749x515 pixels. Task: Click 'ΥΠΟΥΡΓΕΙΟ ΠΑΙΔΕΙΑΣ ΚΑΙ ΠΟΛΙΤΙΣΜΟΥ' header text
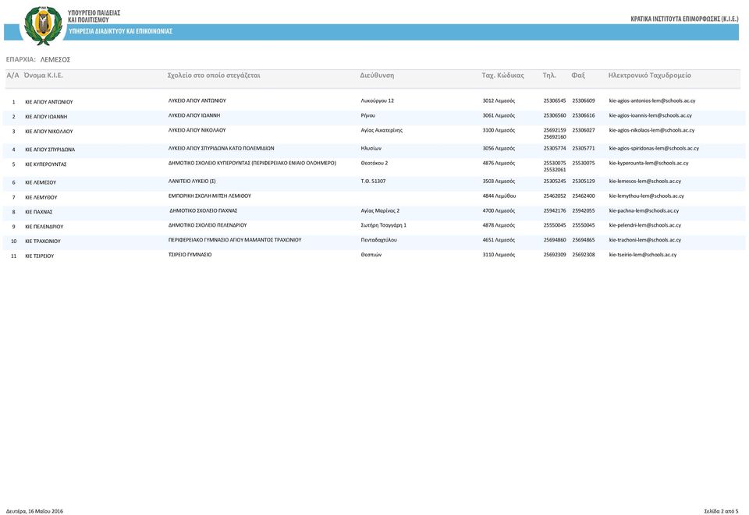[94, 16]
